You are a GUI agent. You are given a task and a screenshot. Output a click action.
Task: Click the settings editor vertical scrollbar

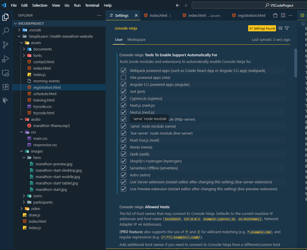(x=295, y=63)
